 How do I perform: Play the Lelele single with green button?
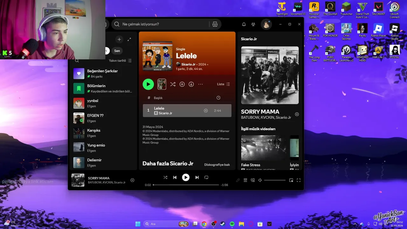coord(148,84)
